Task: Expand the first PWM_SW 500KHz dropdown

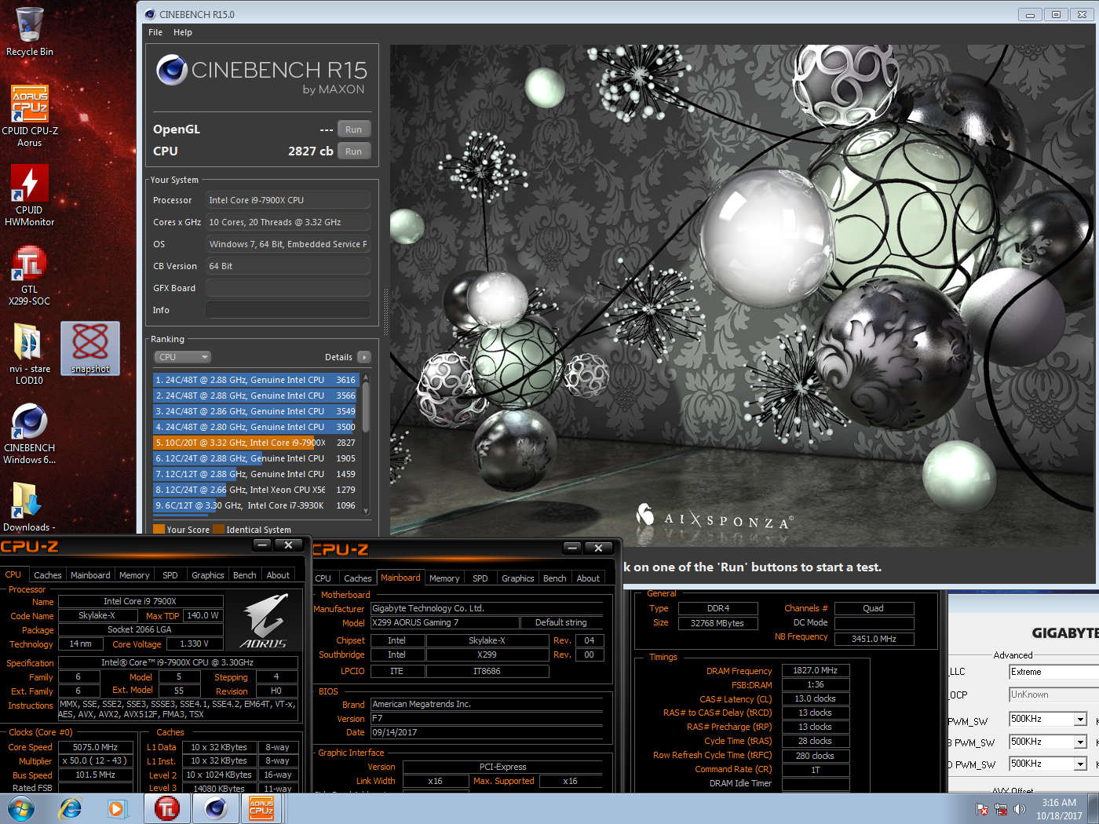Action: coord(1080,719)
